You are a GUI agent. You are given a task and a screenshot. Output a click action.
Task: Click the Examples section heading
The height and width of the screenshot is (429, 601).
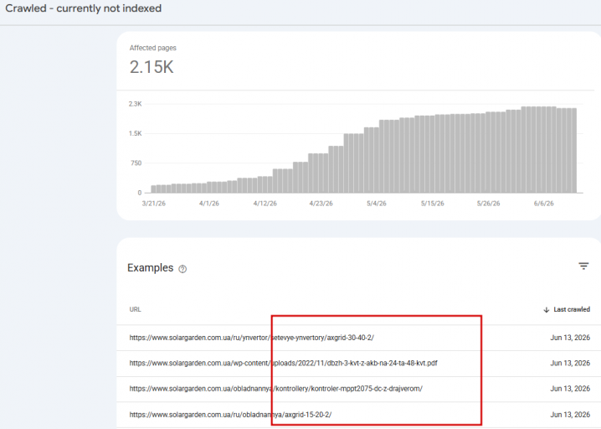tap(151, 268)
